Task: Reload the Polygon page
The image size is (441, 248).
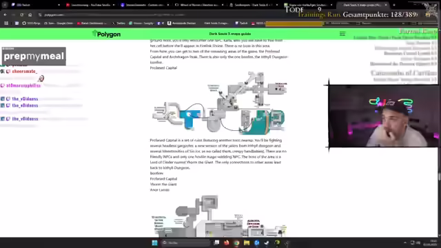Action: [x=21, y=14]
